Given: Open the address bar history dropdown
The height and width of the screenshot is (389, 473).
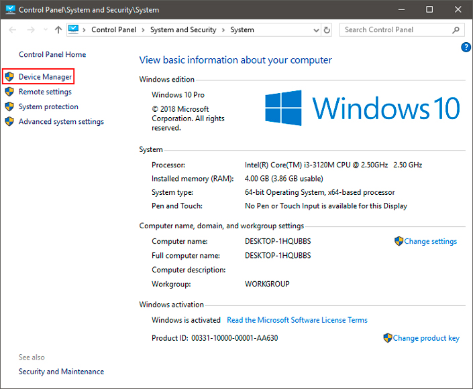Looking at the screenshot, I should 316,30.
